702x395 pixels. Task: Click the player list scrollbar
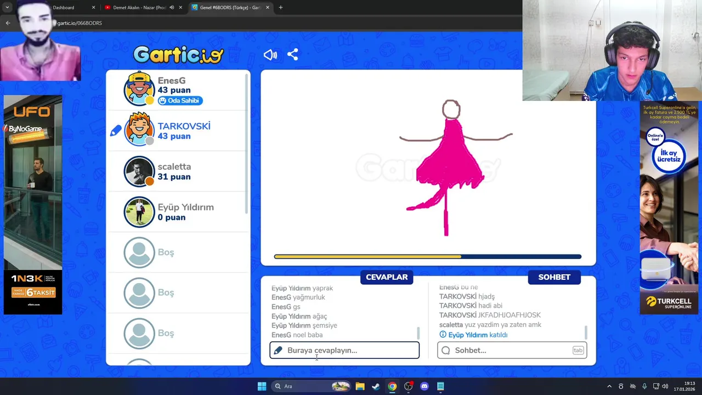click(246, 144)
